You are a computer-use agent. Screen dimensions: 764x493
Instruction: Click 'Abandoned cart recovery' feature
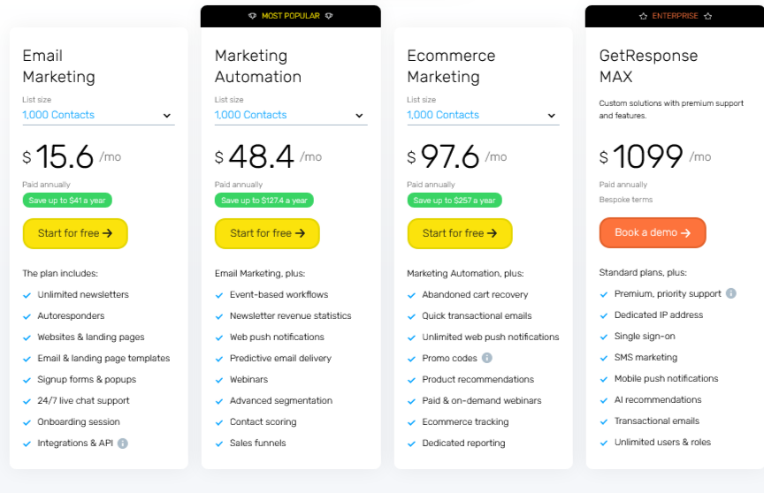pos(475,295)
